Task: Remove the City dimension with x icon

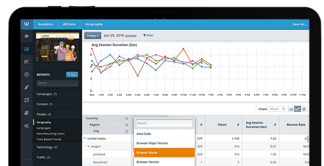Action: click(x=127, y=131)
